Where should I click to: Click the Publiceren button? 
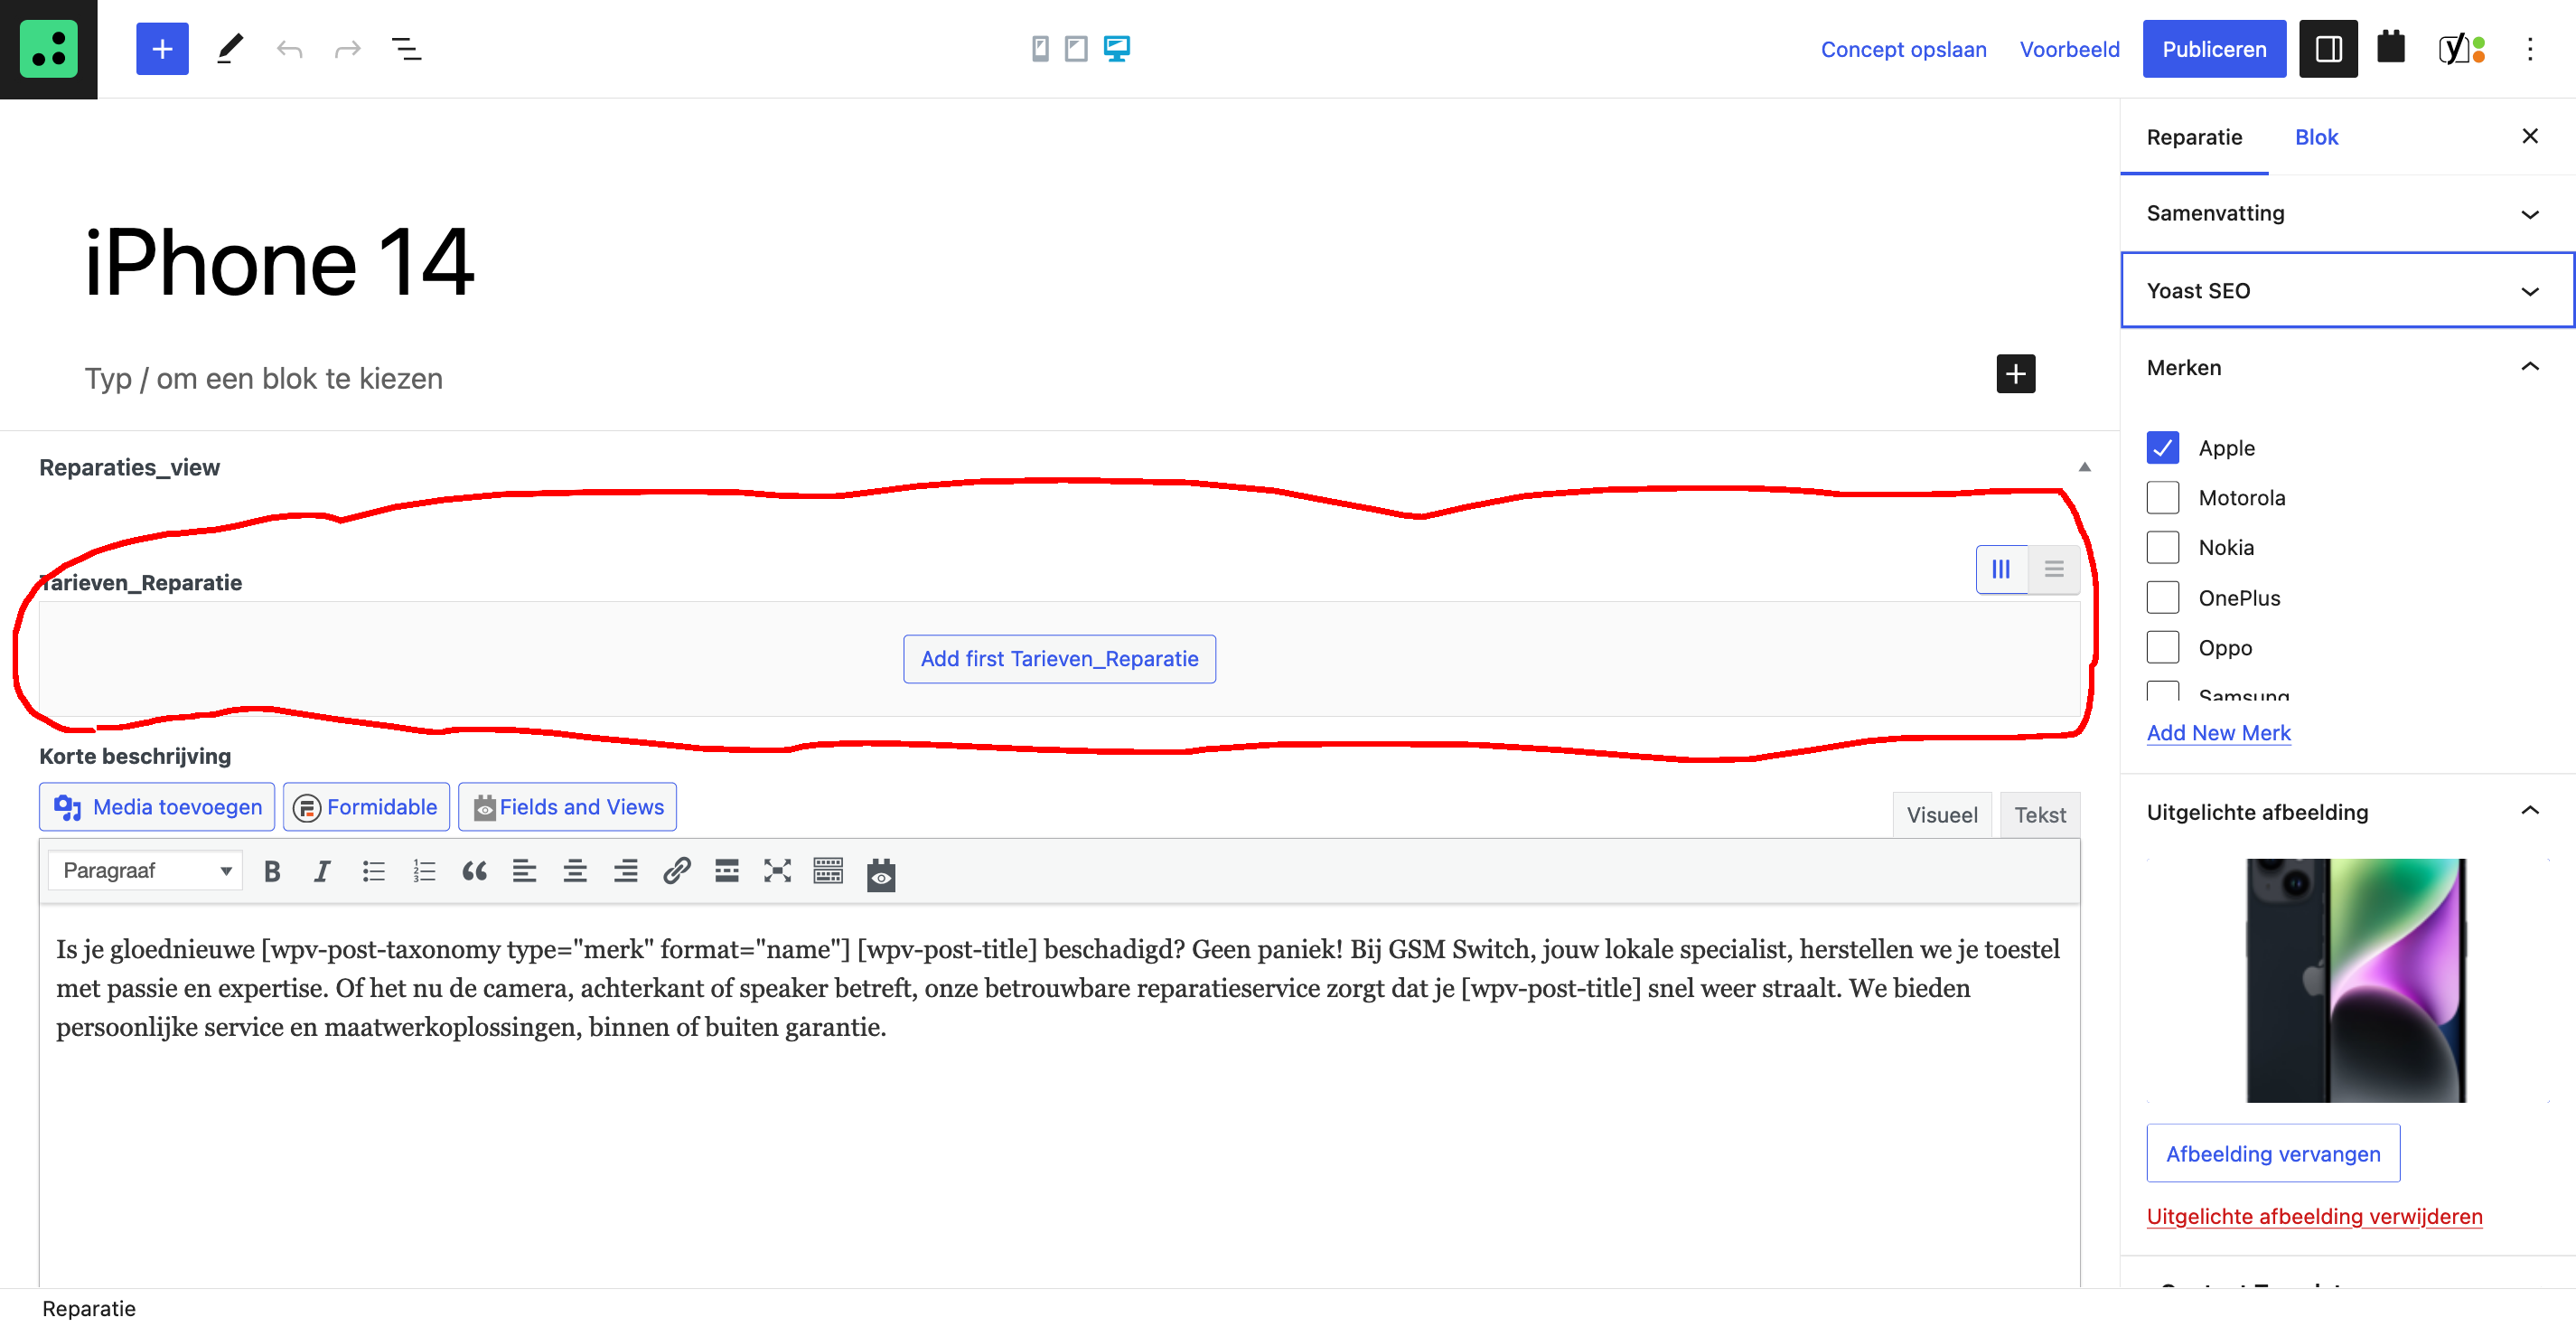(x=2213, y=49)
